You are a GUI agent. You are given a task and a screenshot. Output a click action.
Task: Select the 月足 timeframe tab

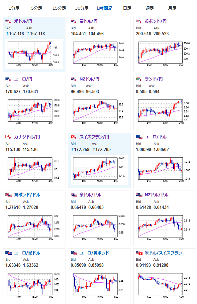[x=172, y=8]
